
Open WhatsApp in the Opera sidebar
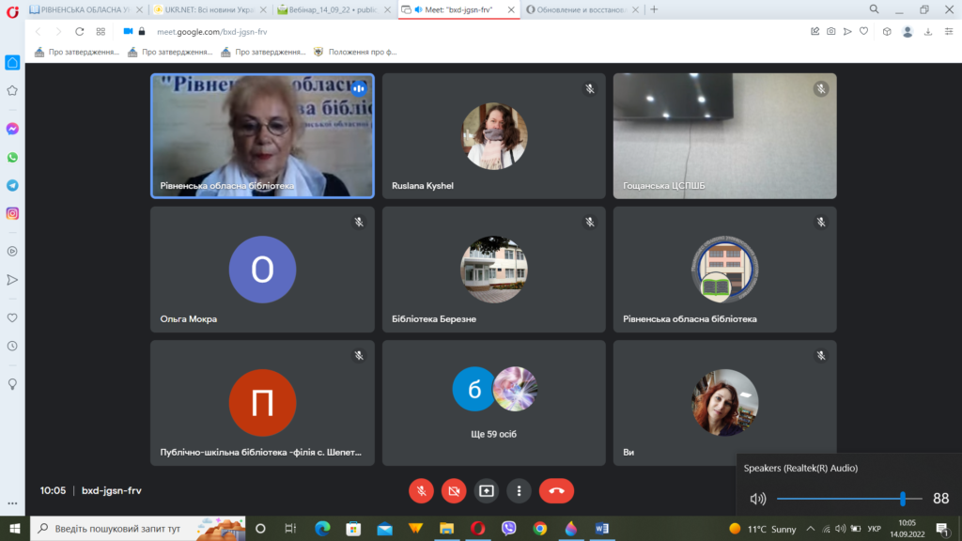click(x=12, y=157)
